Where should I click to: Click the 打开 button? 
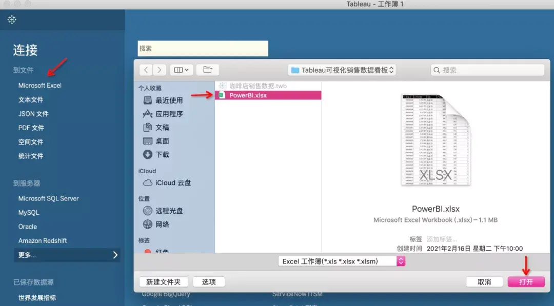click(x=526, y=281)
